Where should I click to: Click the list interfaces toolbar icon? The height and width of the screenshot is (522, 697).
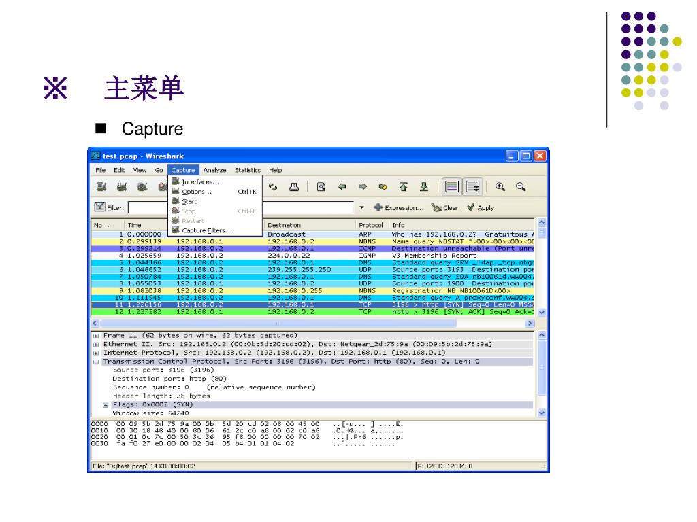101,187
